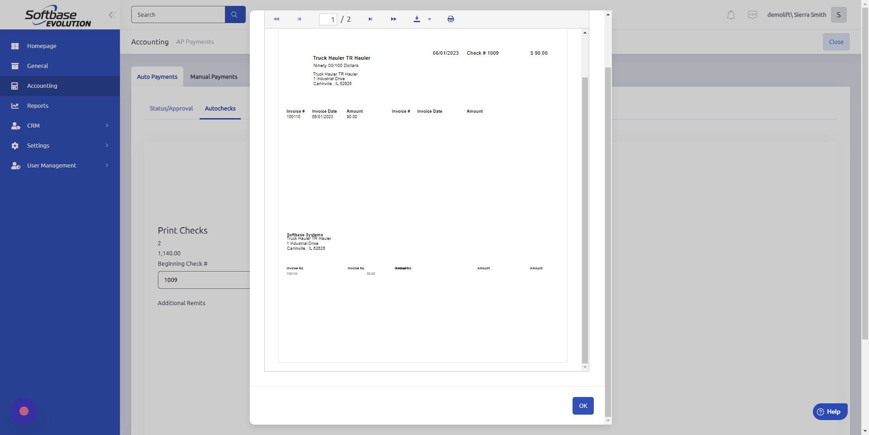Viewport: 869px width, 435px height.
Task: Collapse the navigation sidebar
Action: pos(112,14)
